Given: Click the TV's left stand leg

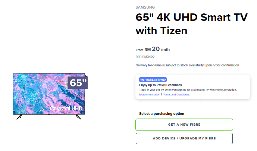Looking at the screenshot, I should tap(19, 117).
